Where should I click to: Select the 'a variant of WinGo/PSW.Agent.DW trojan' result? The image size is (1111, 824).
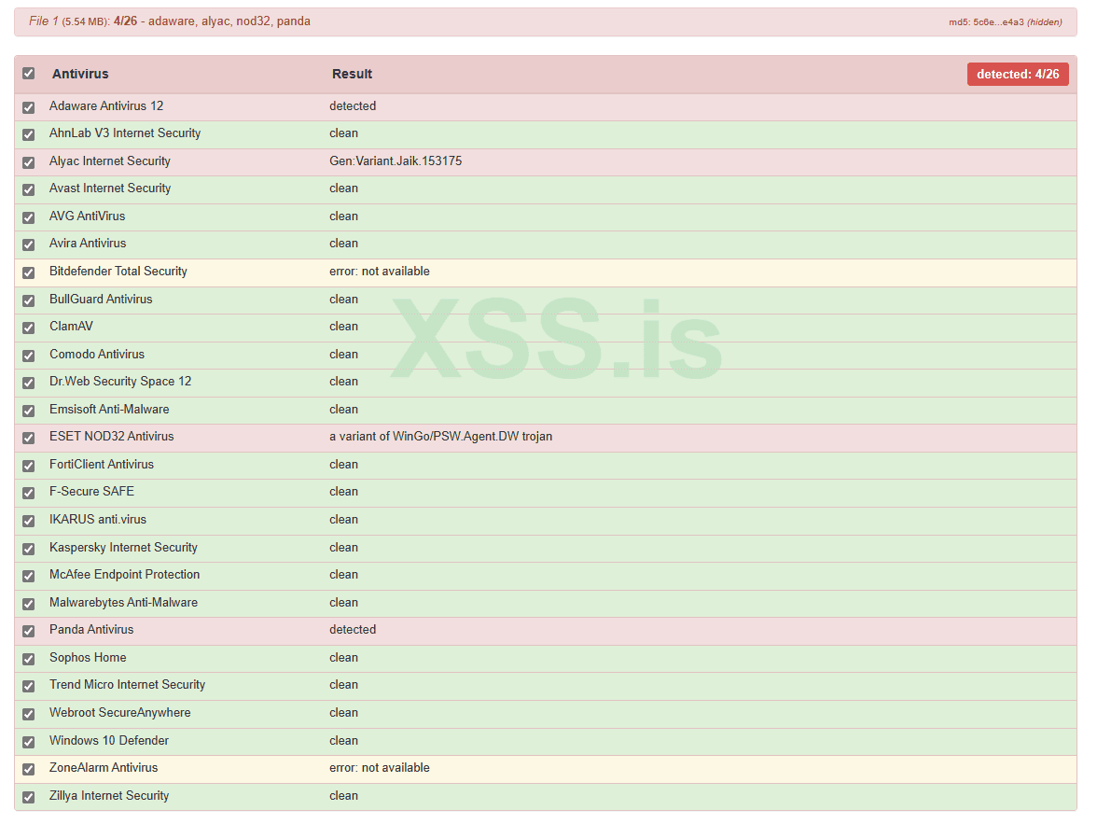point(440,437)
